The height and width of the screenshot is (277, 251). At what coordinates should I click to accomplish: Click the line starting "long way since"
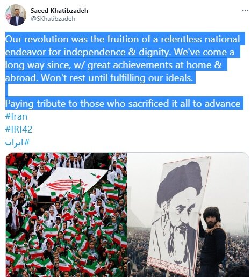tap(113, 65)
